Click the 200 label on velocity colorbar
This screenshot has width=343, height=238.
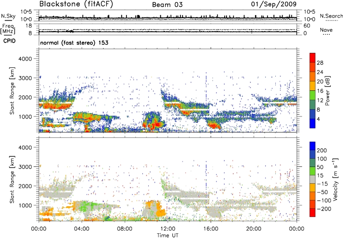[x=322, y=150]
